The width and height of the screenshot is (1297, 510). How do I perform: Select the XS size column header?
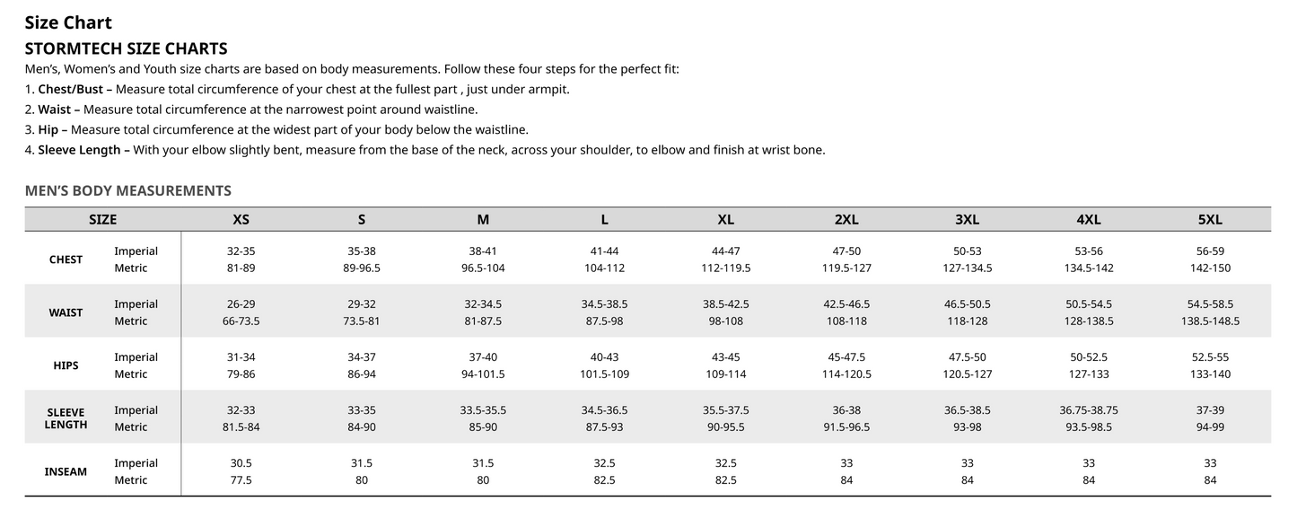point(241,219)
